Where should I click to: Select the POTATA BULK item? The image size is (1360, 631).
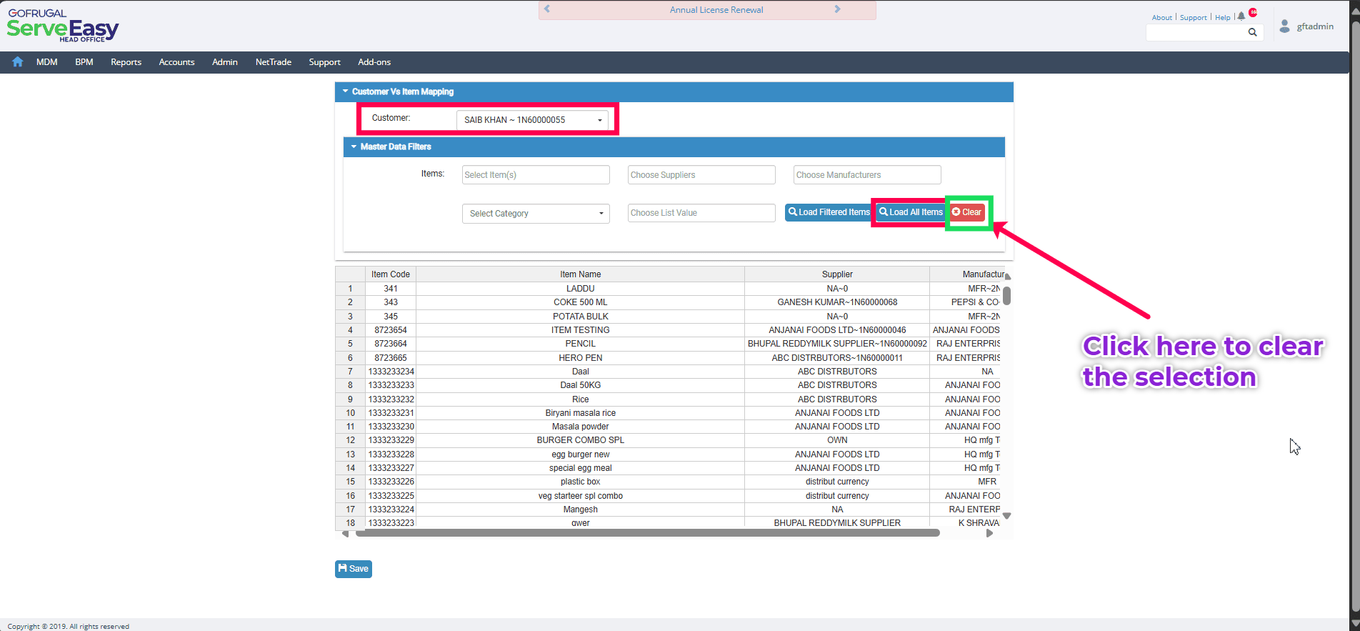[580, 317]
